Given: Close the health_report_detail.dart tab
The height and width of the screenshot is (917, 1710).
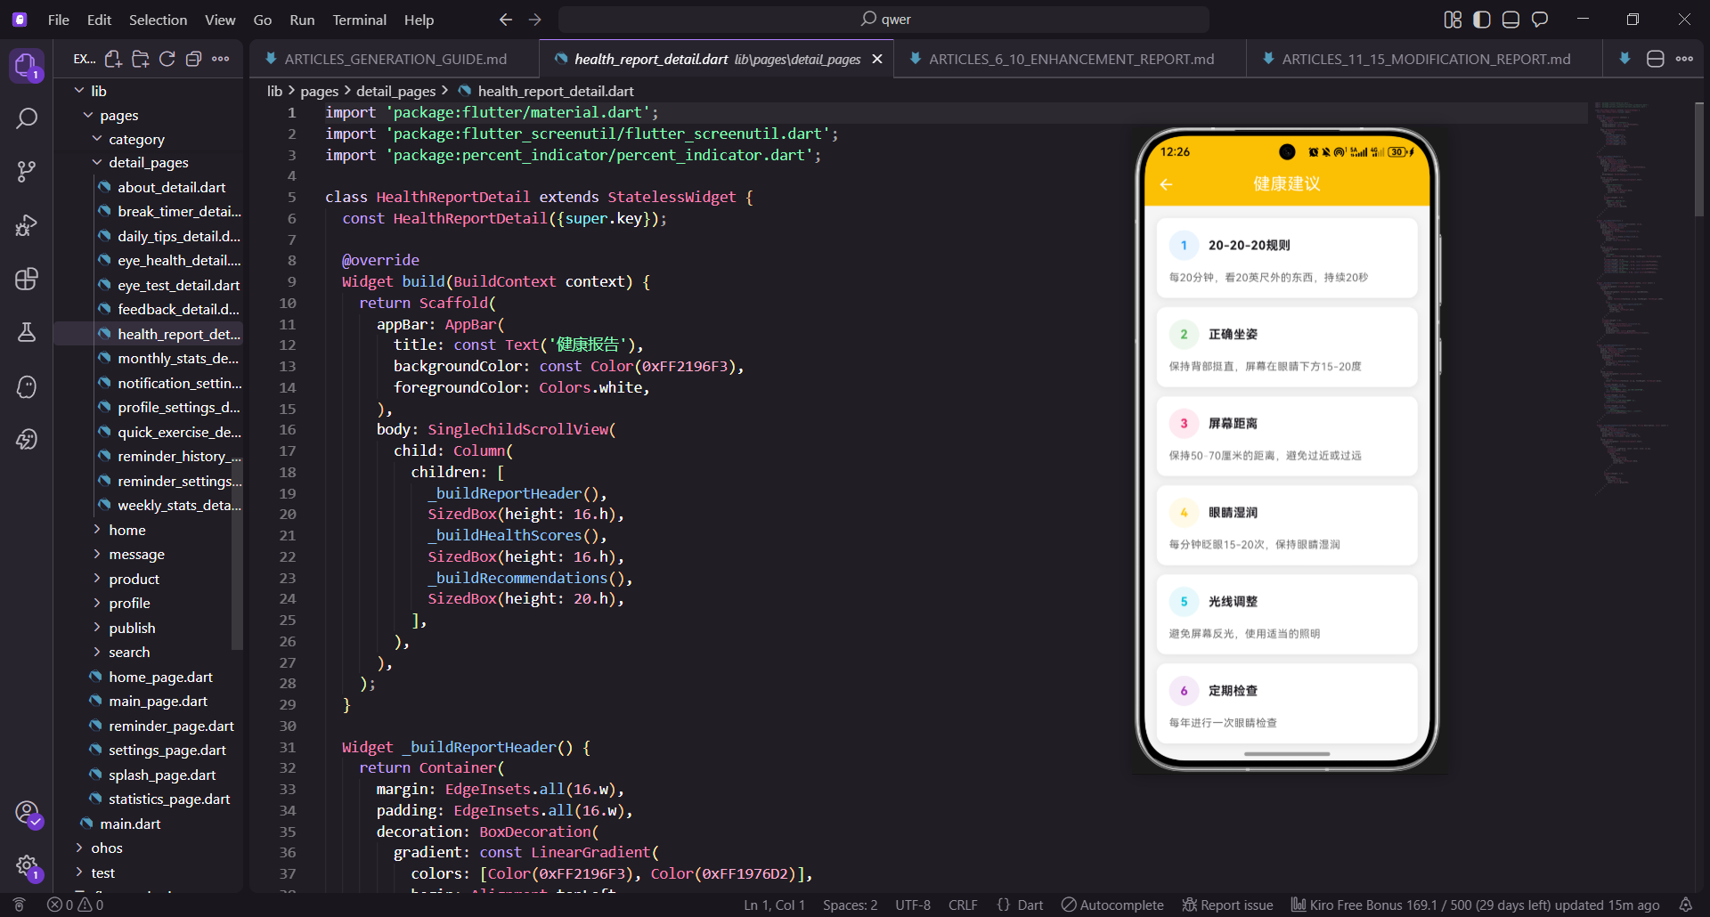Looking at the screenshot, I should [x=877, y=59].
